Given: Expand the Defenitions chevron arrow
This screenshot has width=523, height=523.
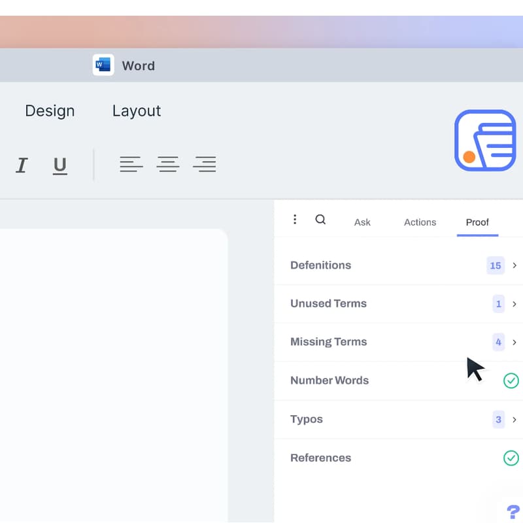Looking at the screenshot, I should [515, 265].
